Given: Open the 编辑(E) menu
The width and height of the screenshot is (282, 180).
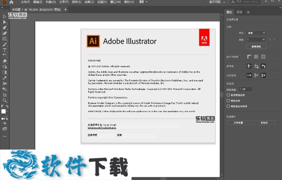Looking at the screenshot, I should pyautogui.click(x=38, y=2).
